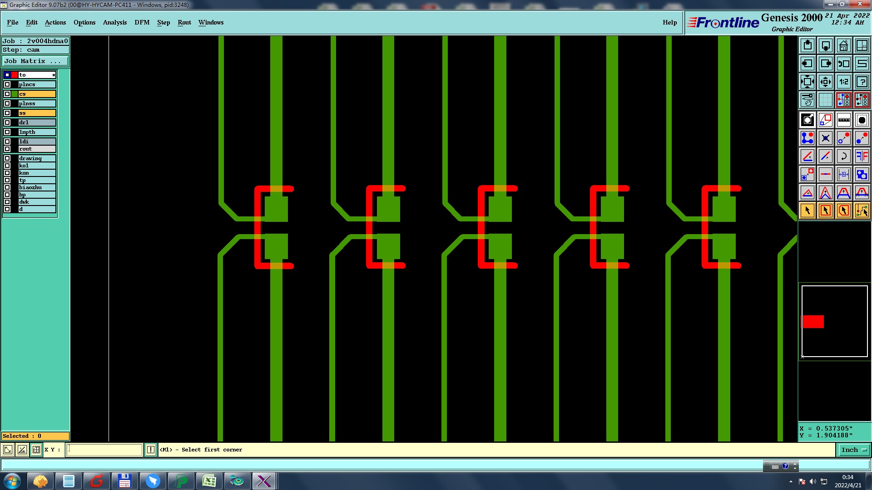Click the 1:2 zoom scale icon
Viewport: 872px width, 490px height.
[843, 82]
